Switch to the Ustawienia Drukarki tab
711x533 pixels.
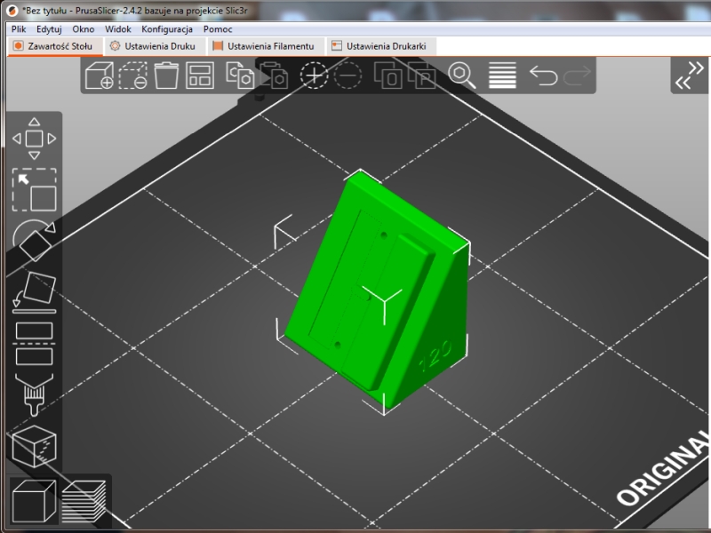point(382,44)
